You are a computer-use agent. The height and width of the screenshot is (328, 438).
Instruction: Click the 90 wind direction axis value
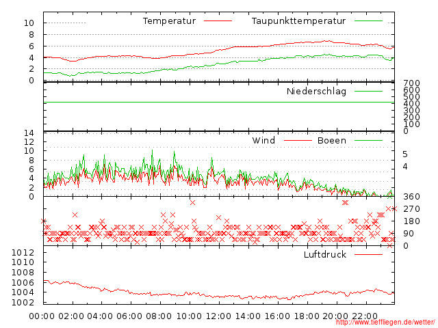409,234
